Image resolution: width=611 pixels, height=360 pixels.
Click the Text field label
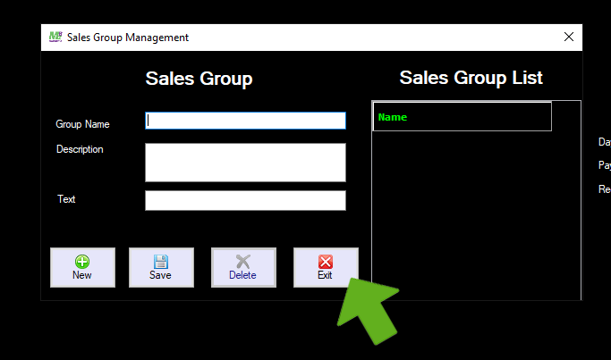[x=66, y=199]
